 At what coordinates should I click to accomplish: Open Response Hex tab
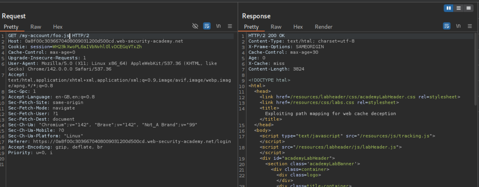pos(298,27)
